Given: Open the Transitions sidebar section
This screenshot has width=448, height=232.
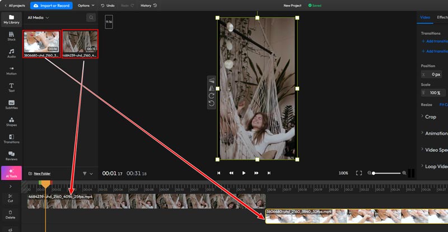Looking at the screenshot, I should click(11, 139).
